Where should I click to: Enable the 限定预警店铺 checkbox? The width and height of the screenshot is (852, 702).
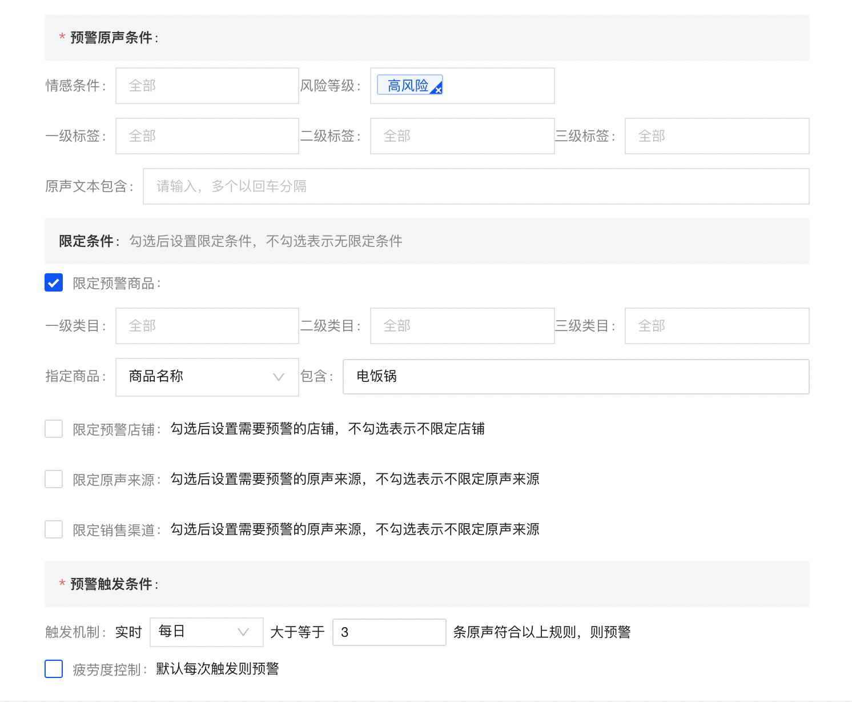click(54, 429)
